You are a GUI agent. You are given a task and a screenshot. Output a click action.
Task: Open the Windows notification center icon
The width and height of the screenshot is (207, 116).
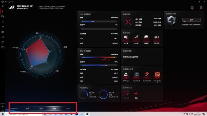click(203, 114)
